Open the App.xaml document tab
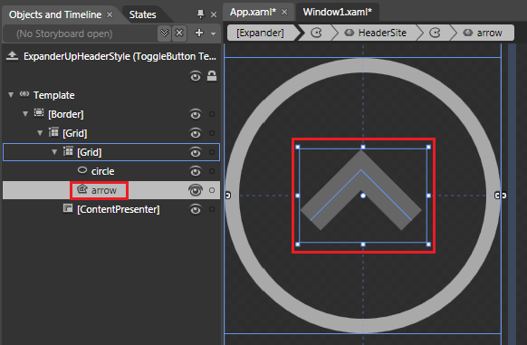 coord(253,12)
